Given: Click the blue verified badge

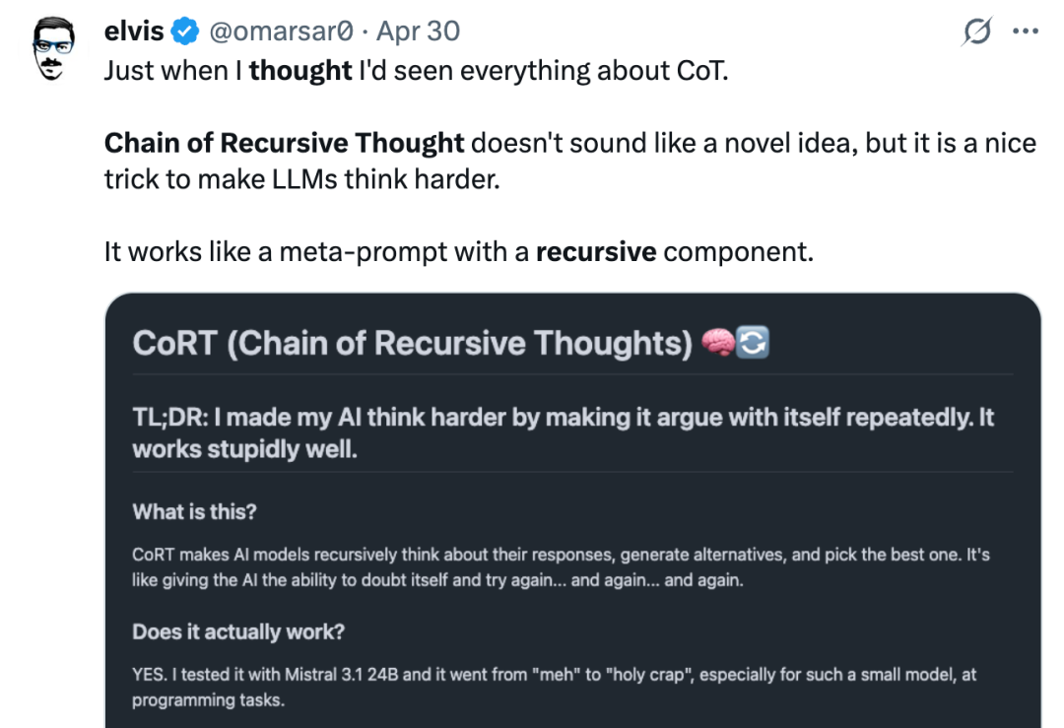Looking at the screenshot, I should 184,32.
